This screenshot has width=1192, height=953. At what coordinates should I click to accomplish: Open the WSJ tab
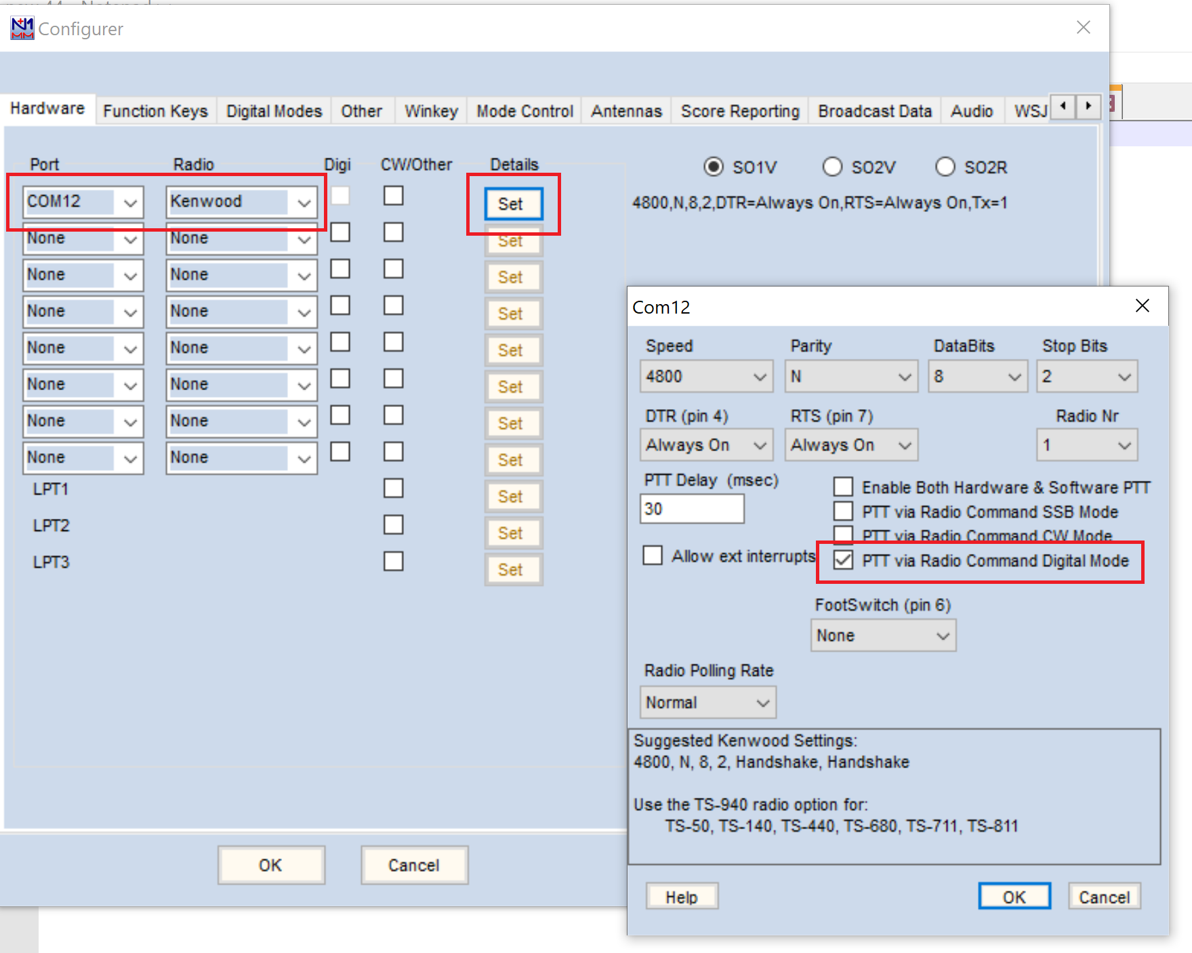coord(1029,111)
